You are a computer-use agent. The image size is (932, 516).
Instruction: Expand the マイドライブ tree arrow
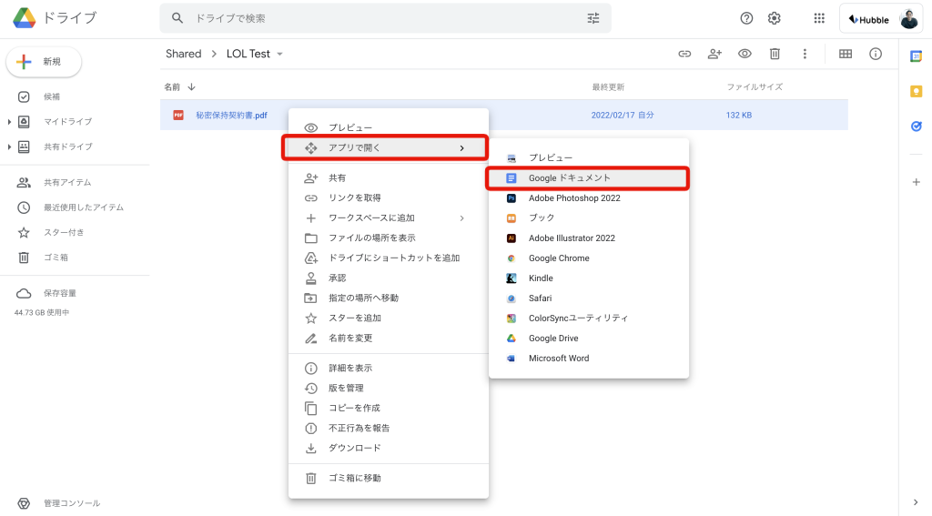(x=9, y=122)
